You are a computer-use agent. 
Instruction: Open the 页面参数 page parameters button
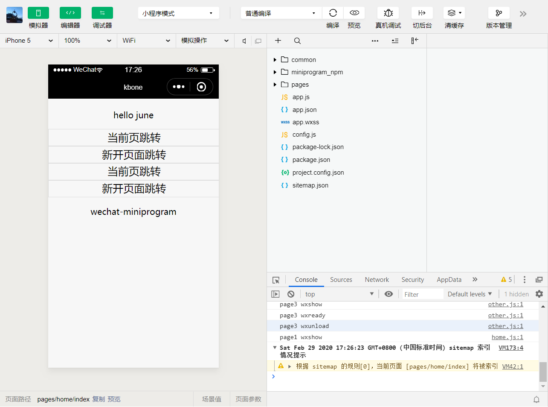[248, 399]
